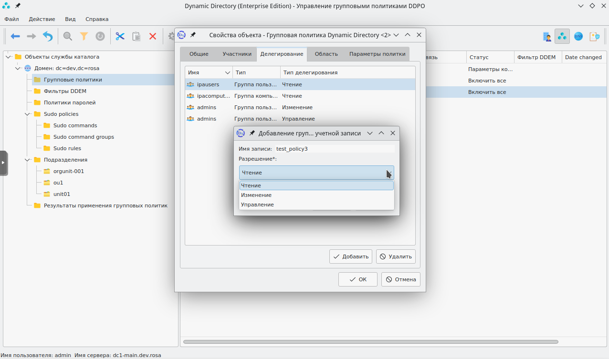Open the 'Действие' menu
This screenshot has width=609, height=359.
(42, 19)
